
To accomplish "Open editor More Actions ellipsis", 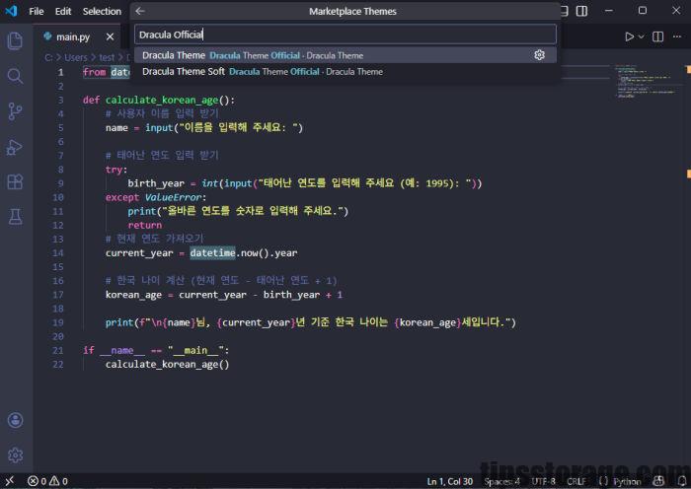I will (677, 36).
